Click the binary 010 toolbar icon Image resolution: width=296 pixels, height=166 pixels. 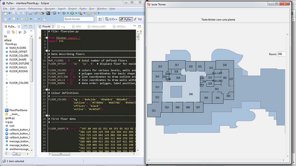(30, 13)
